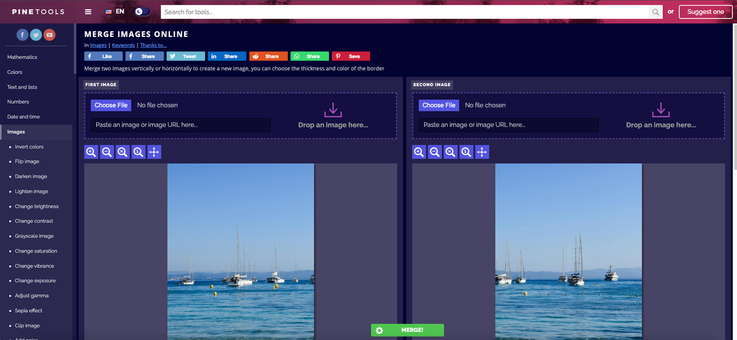Click the second image sailboat preview
Image resolution: width=737 pixels, height=340 pixels.
[569, 252]
